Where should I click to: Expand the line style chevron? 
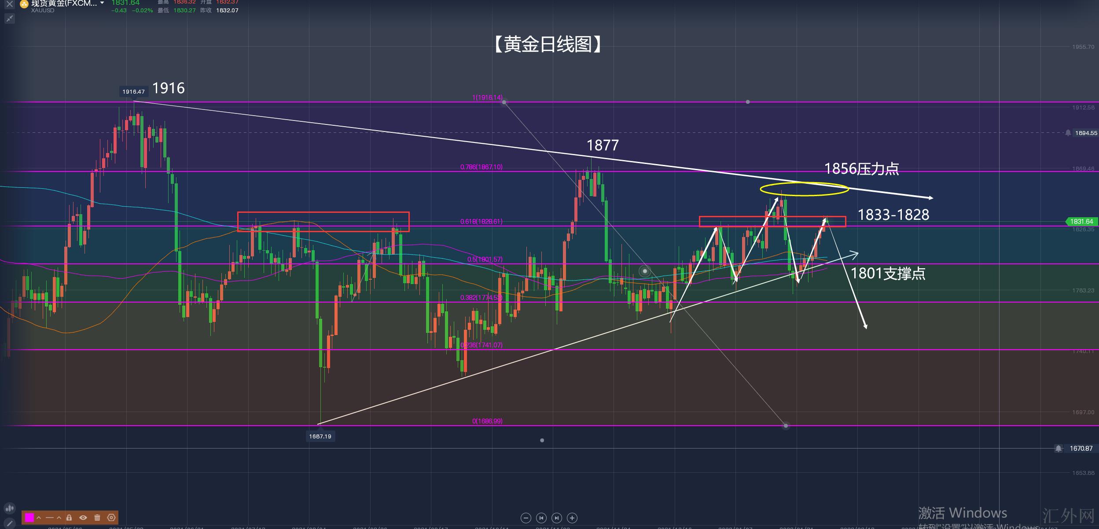click(59, 518)
